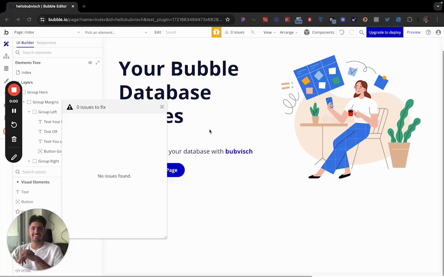Reload the browser page
Screen dimensions: 444x277
[29, 20]
